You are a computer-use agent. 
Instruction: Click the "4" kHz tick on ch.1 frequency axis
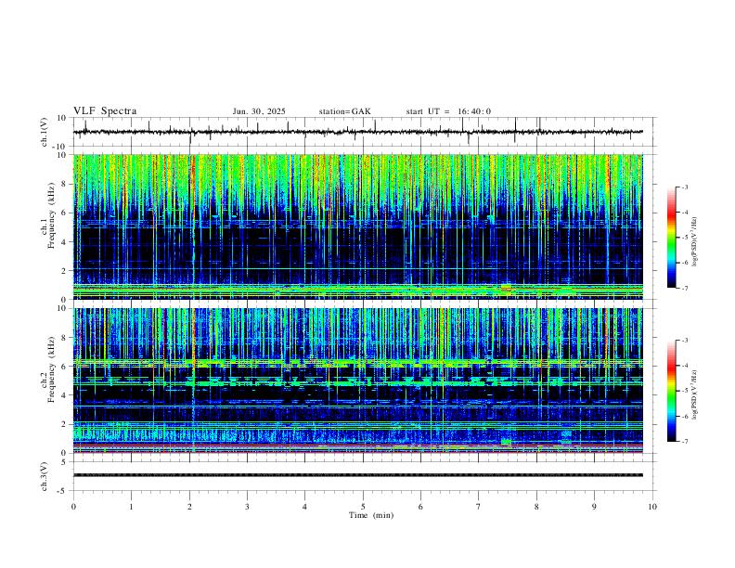pyautogui.click(x=65, y=242)
